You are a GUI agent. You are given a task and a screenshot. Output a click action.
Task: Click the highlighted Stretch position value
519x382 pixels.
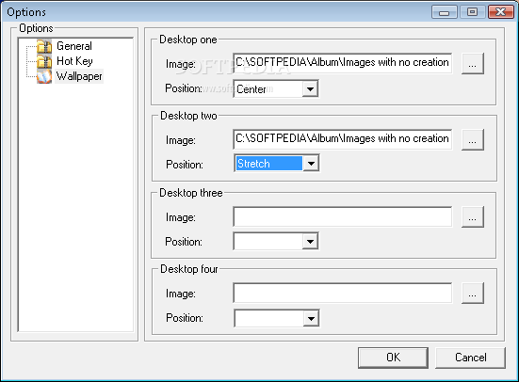point(268,164)
